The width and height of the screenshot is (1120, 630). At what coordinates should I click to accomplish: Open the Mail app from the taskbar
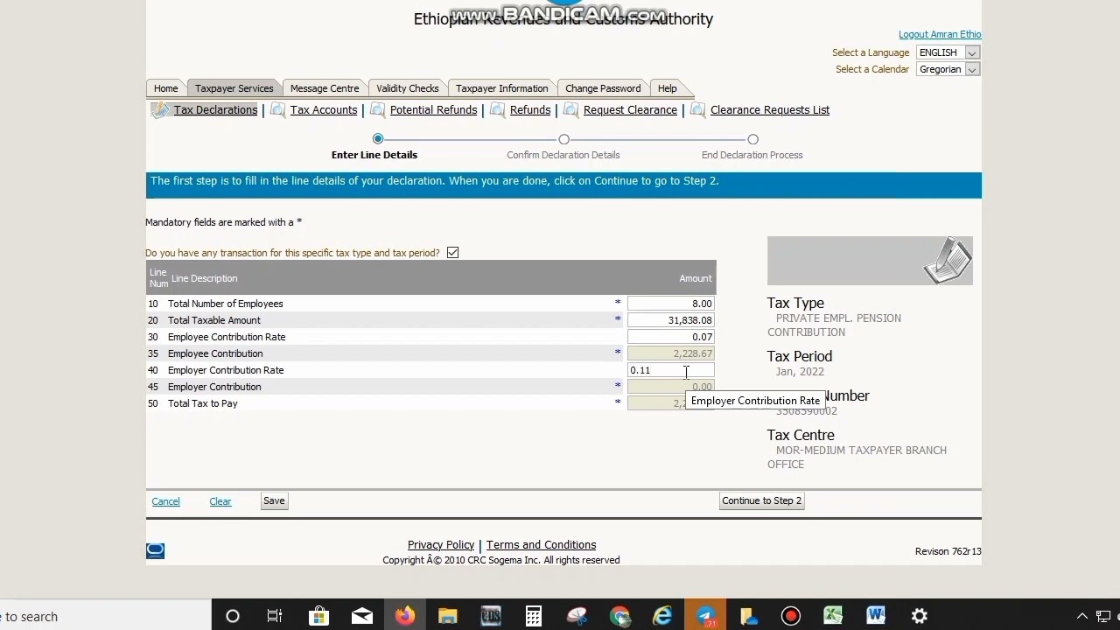[x=361, y=616]
